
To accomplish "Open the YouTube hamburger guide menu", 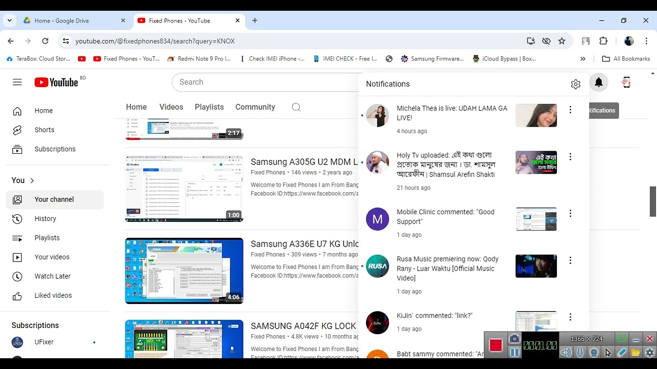I will 17,83.
